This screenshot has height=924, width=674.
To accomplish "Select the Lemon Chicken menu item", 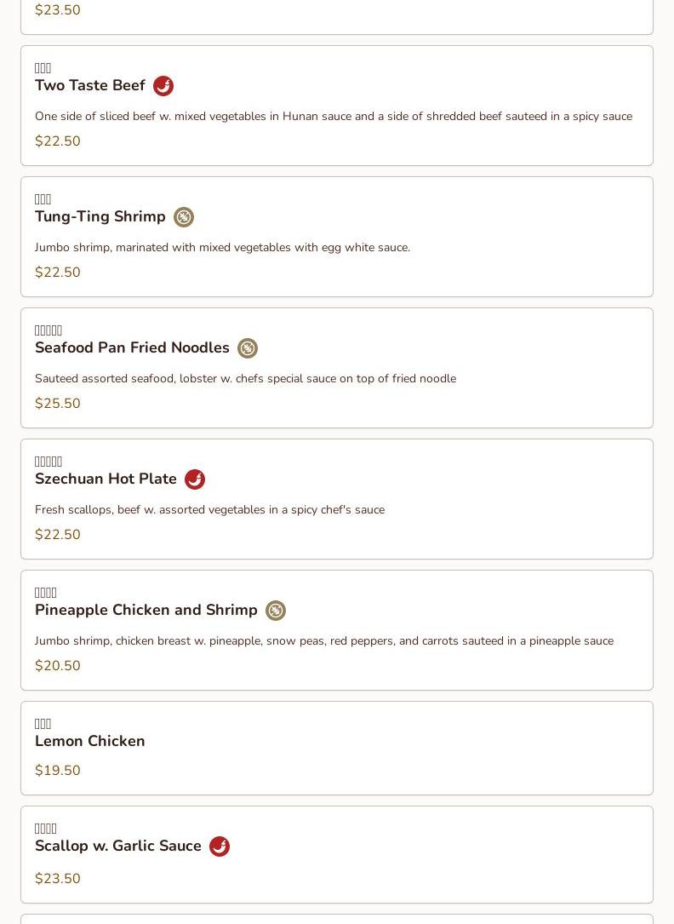I will coord(90,742).
